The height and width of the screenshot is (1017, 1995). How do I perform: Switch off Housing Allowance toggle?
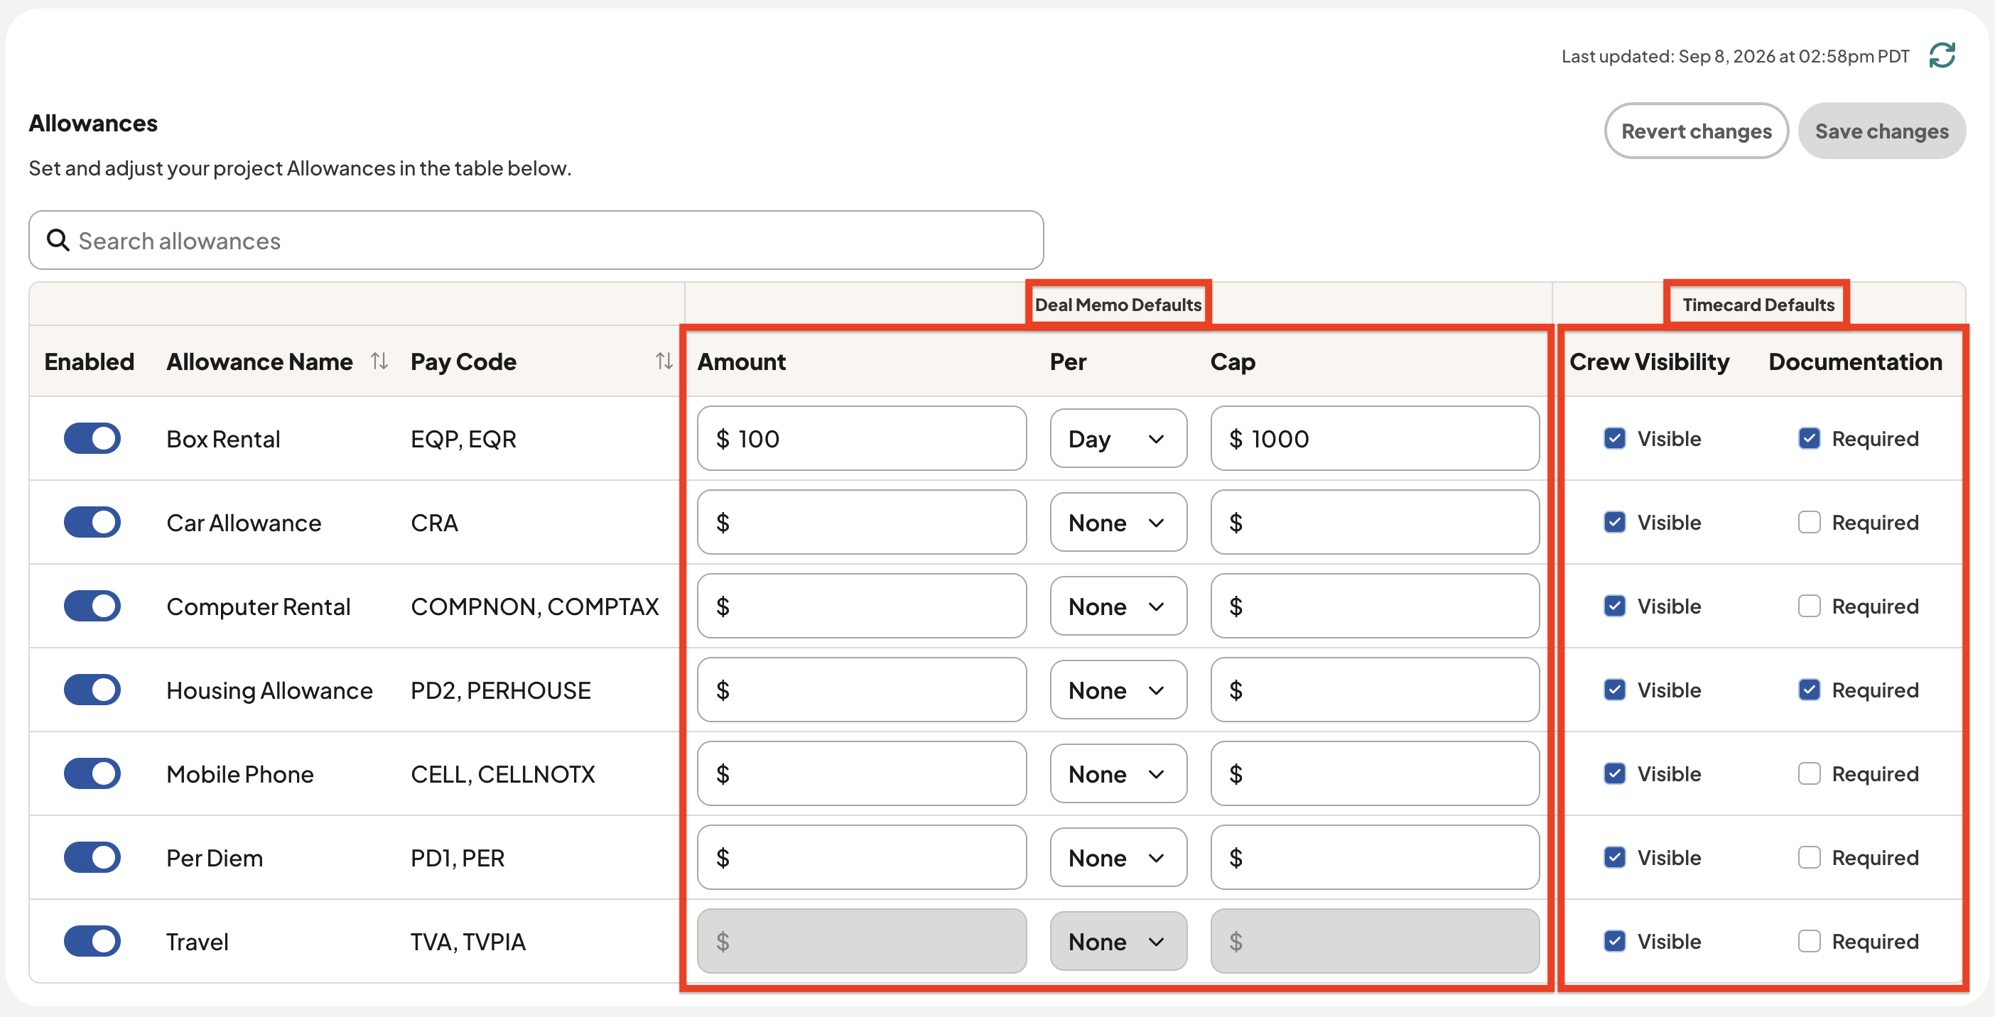[92, 690]
